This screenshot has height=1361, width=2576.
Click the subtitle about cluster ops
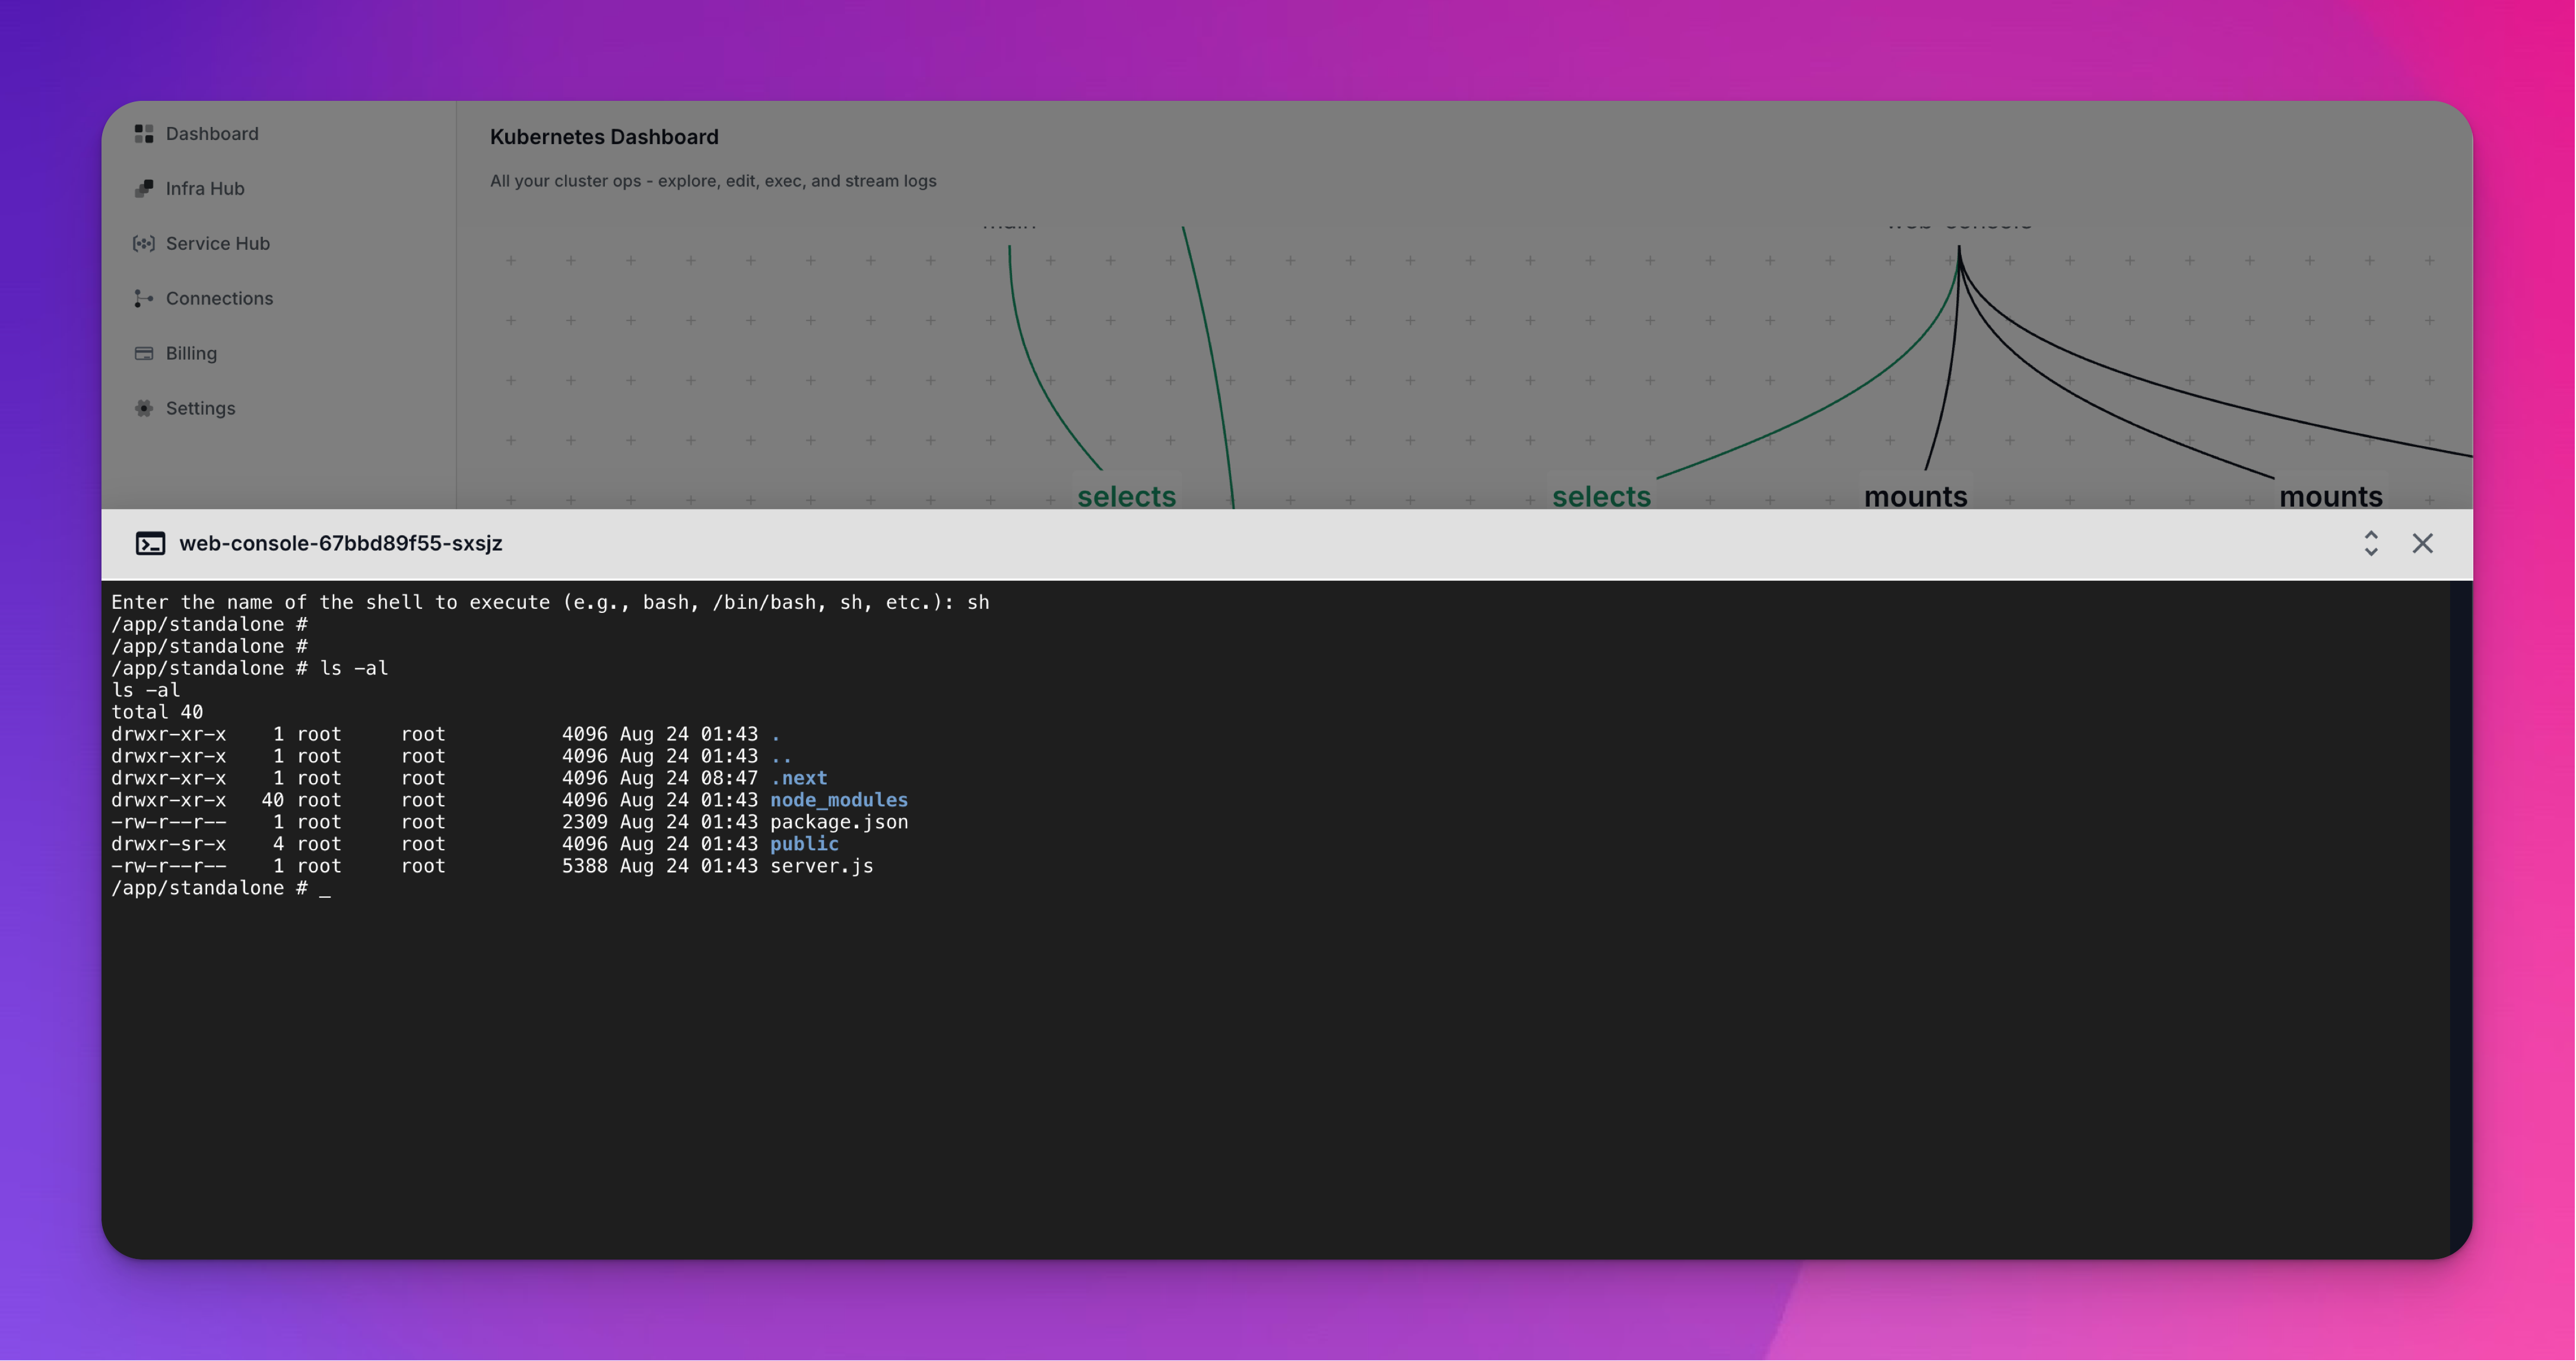(713, 181)
